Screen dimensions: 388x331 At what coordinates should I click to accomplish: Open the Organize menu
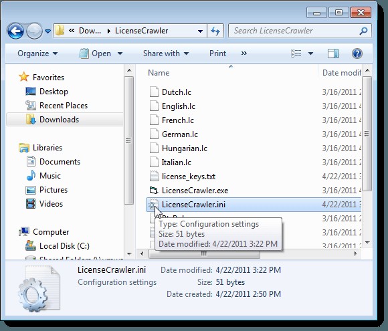click(37, 53)
